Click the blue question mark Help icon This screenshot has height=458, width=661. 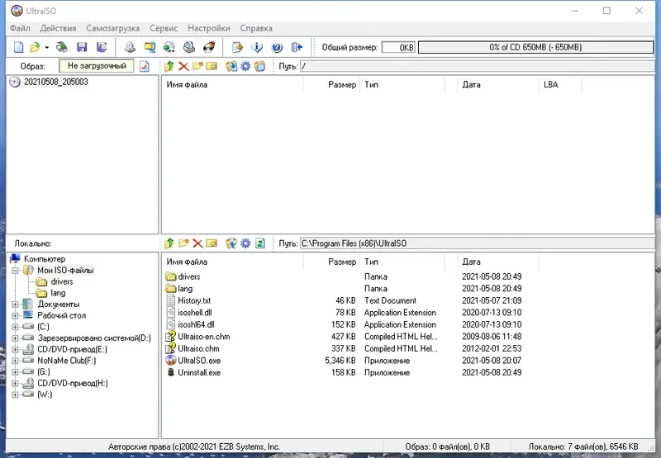pyautogui.click(x=277, y=47)
